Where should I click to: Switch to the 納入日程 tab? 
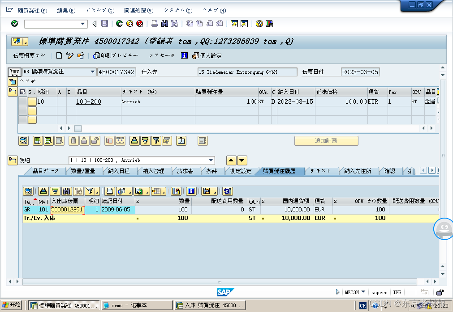pos(119,171)
